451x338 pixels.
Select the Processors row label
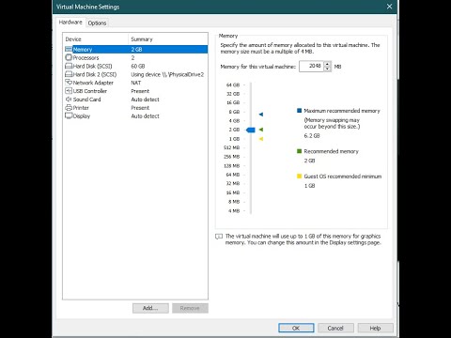(x=86, y=57)
